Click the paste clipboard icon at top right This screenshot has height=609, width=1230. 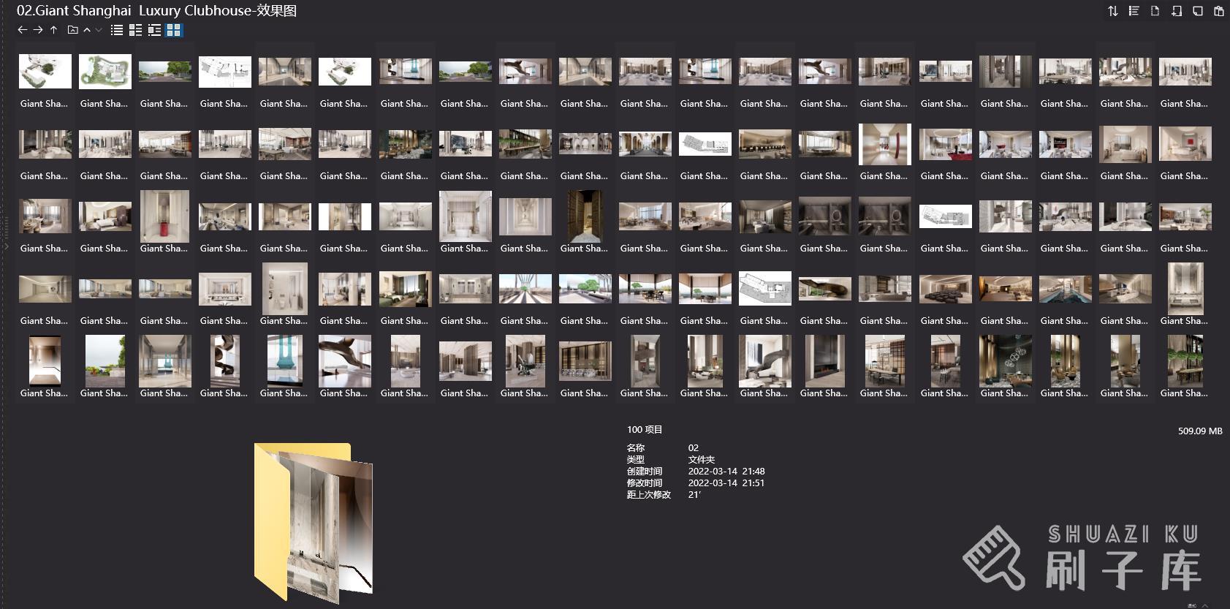click(x=1218, y=11)
